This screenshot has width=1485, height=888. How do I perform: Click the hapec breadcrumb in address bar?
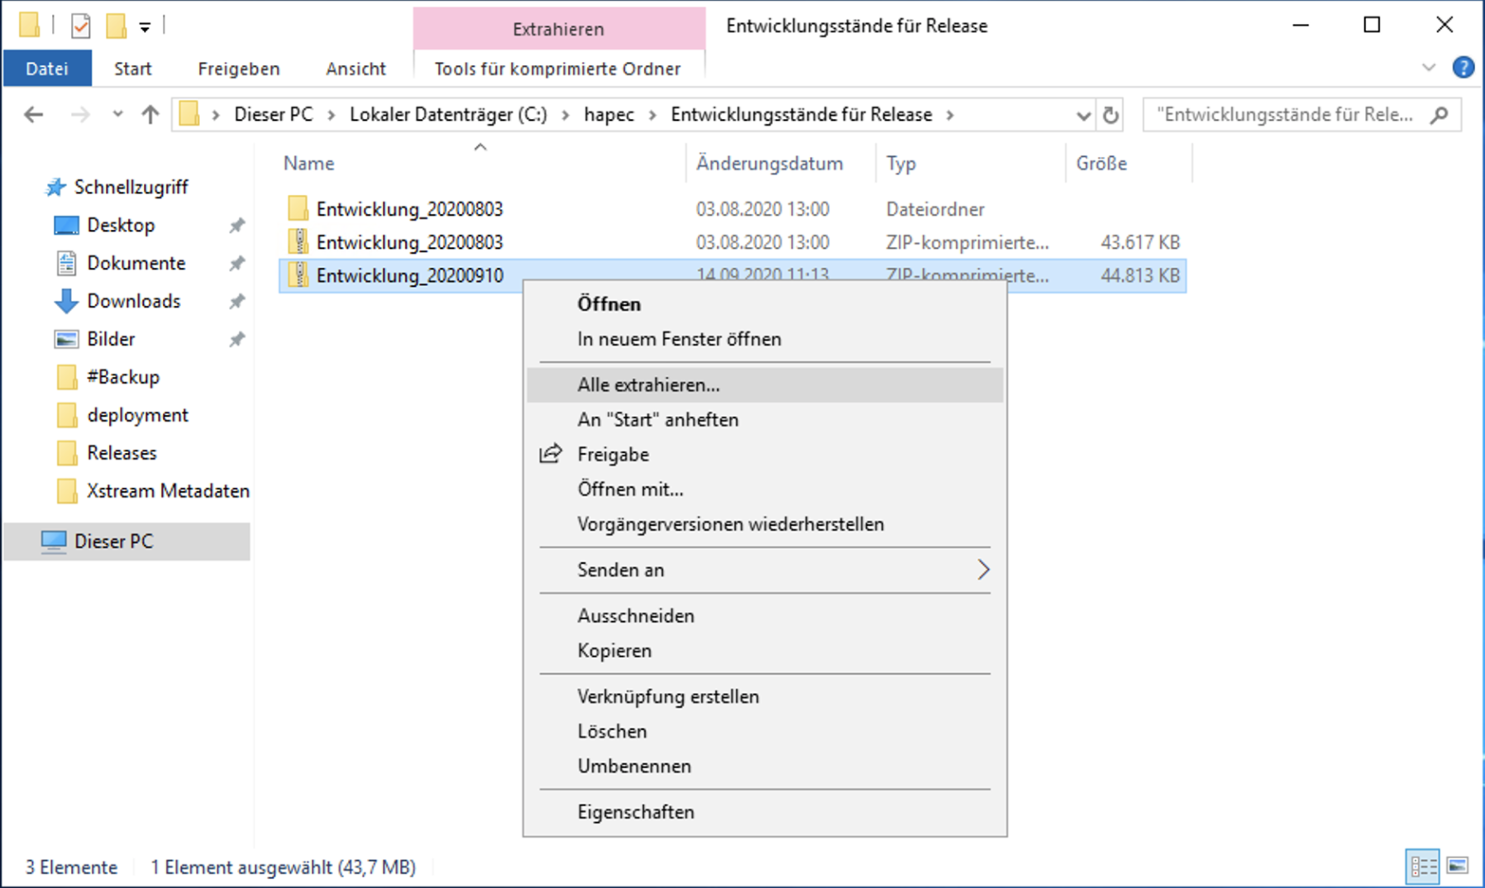pyautogui.click(x=609, y=115)
